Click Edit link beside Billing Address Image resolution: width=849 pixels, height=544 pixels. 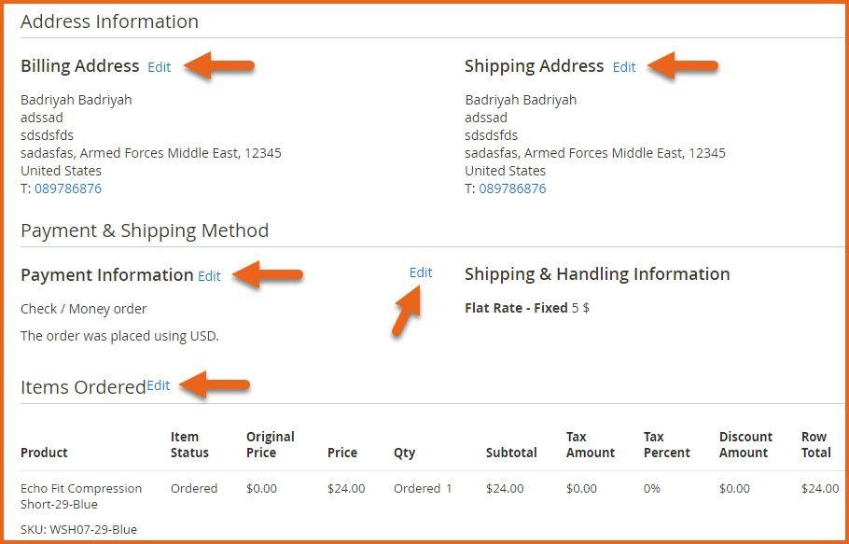(159, 67)
